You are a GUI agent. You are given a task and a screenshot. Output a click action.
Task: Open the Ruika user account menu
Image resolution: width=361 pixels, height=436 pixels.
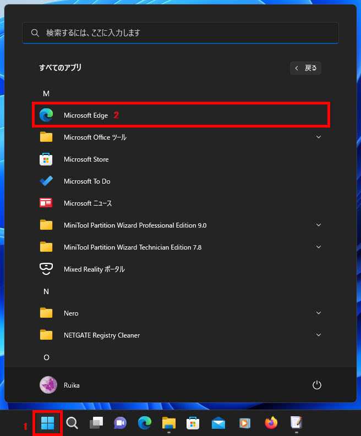click(59, 385)
